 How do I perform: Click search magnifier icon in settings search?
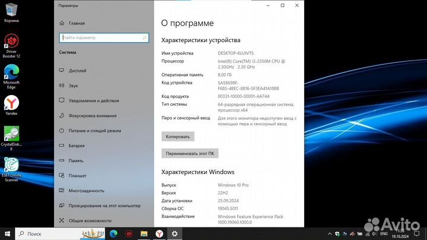[x=145, y=37]
